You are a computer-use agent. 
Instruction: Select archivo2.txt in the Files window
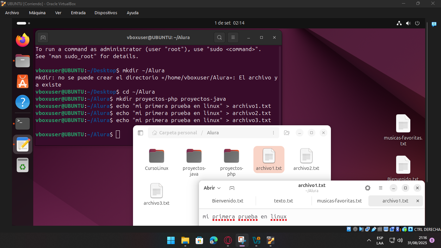[306, 160]
